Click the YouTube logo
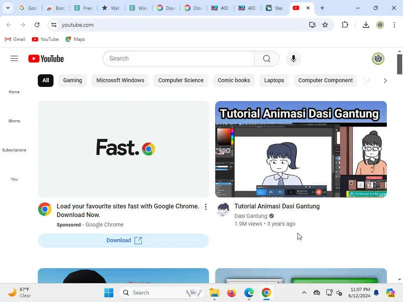Viewport: 403px width, 302px height. pos(46,59)
